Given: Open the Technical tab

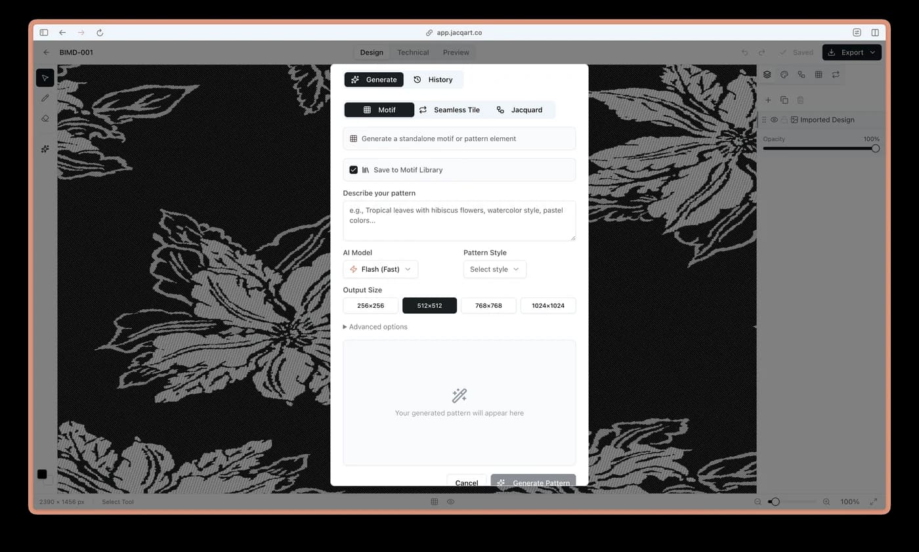Looking at the screenshot, I should 413,53.
